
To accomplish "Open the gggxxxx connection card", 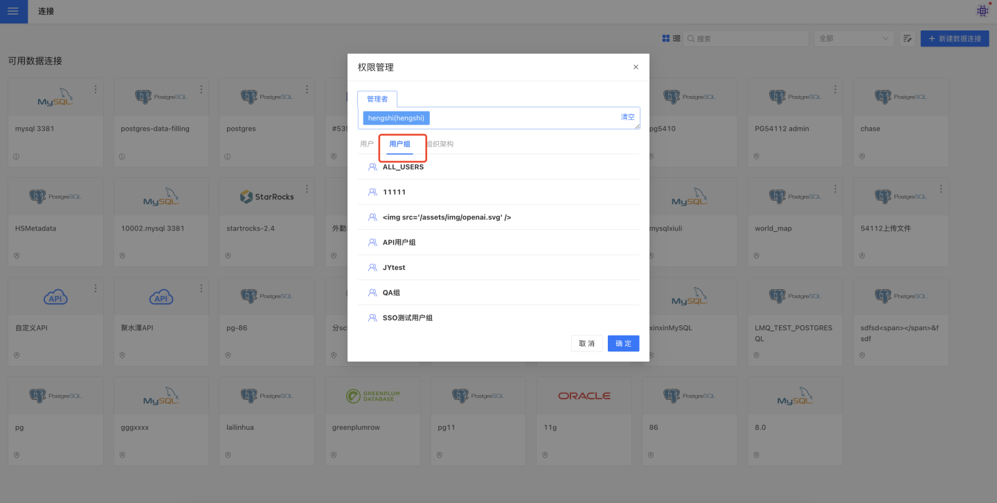I will point(161,421).
